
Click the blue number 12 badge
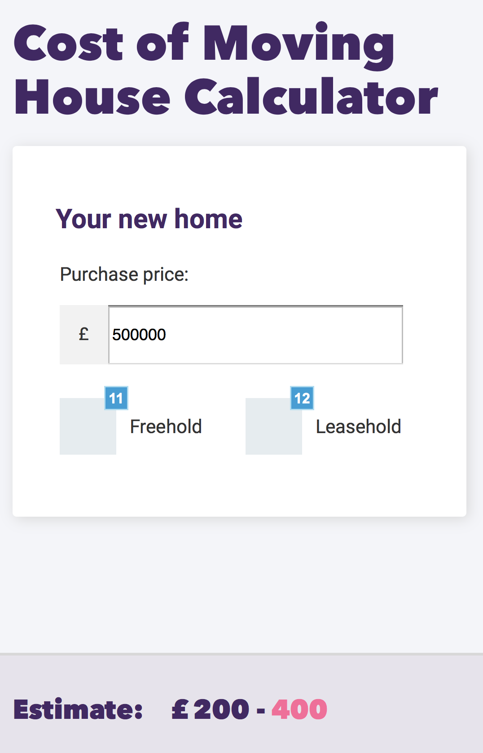click(302, 398)
